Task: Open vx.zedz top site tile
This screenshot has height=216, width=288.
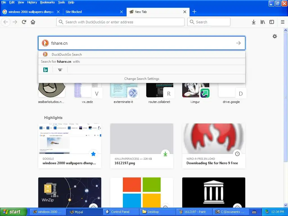Action: click(x=87, y=93)
